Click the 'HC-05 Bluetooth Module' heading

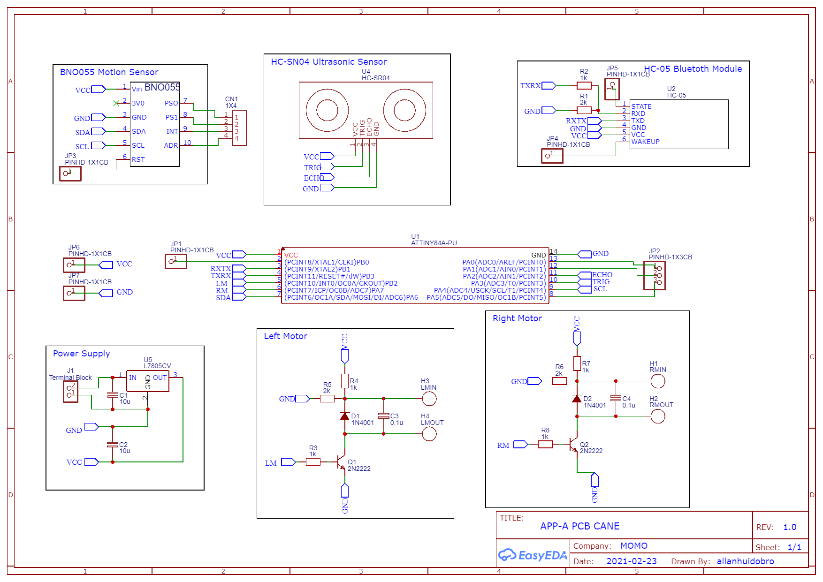click(x=693, y=69)
